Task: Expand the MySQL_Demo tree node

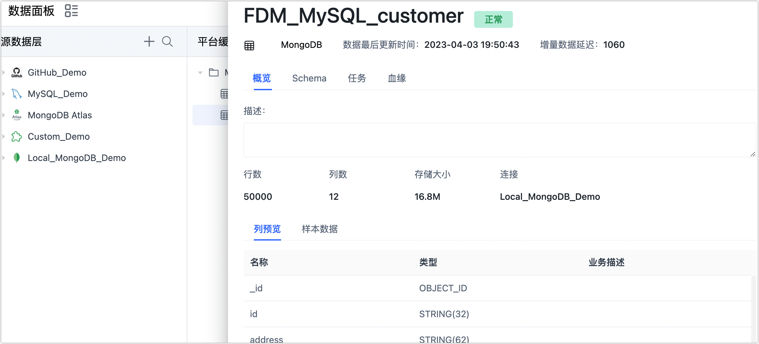Action: pos(4,94)
